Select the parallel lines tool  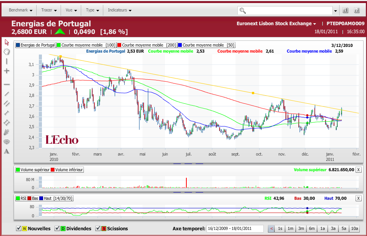pos(6,103)
